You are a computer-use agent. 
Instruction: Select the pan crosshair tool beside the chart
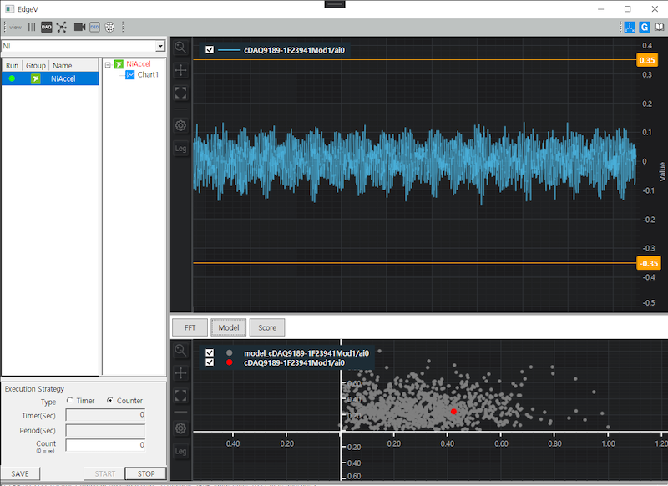(x=180, y=70)
